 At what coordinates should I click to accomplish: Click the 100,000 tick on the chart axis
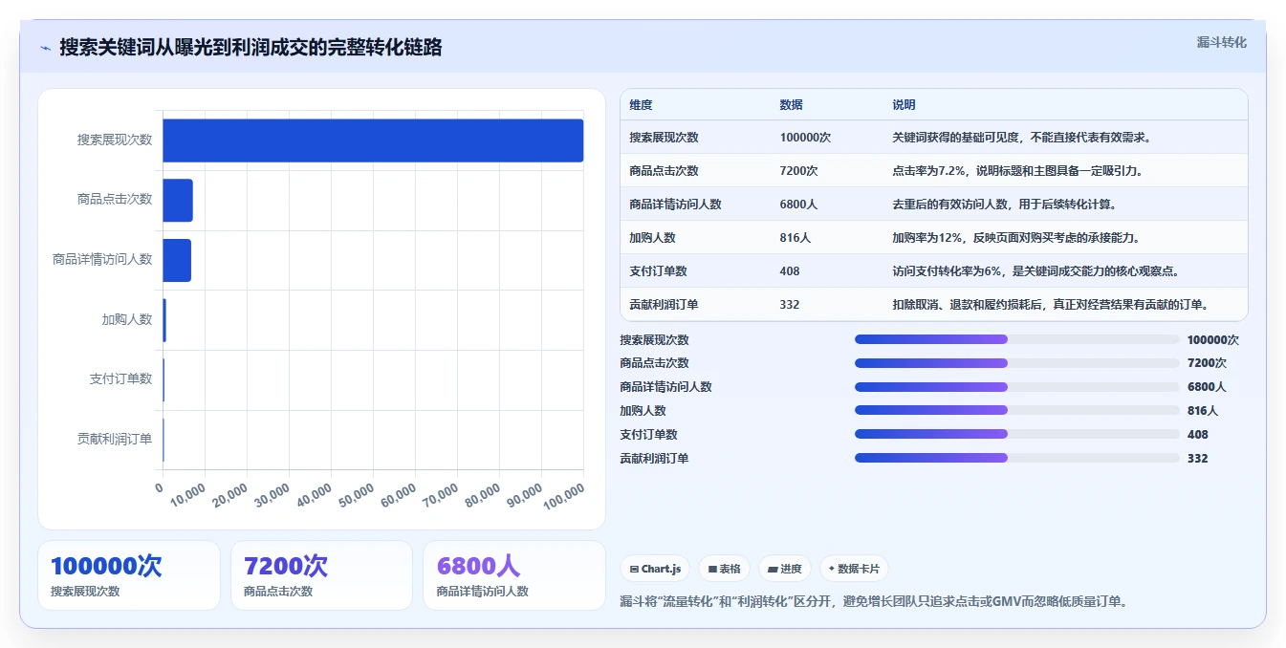(564, 495)
